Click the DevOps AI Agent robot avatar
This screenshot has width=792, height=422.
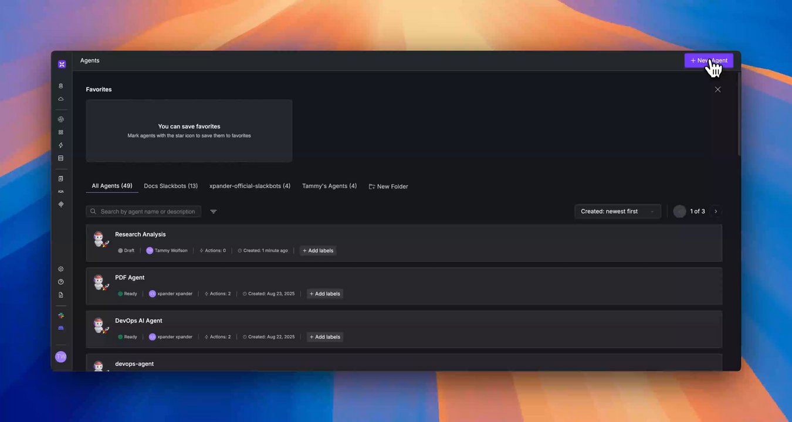100,326
